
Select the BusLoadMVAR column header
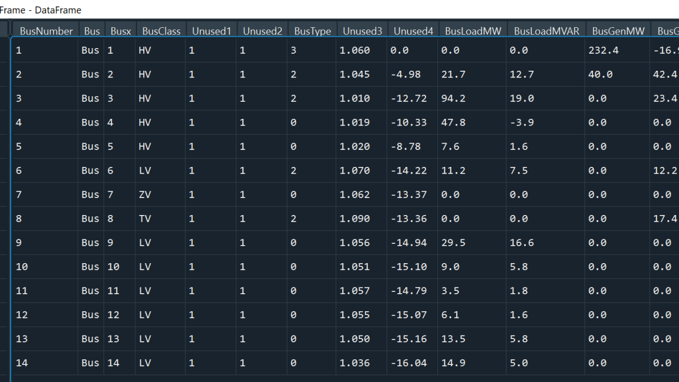coord(546,31)
